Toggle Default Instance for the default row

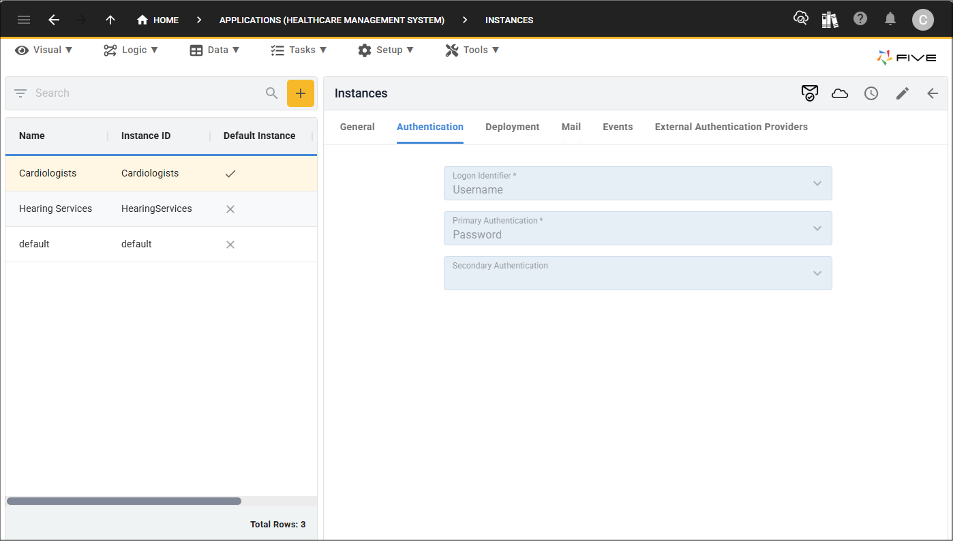[x=230, y=244]
